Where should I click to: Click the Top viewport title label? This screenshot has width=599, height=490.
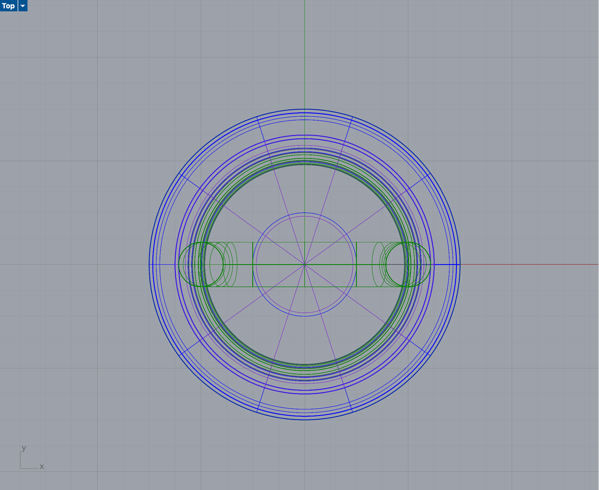8,6
